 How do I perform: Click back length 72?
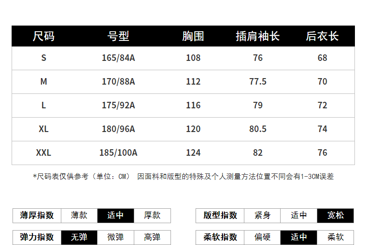[x=322, y=105]
